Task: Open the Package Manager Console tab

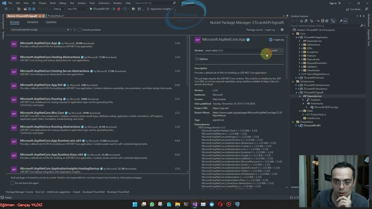Action: (x=19, y=192)
